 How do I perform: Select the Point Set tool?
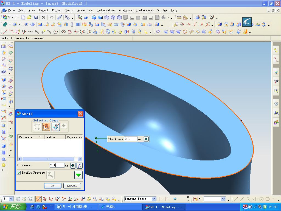pos(49,32)
